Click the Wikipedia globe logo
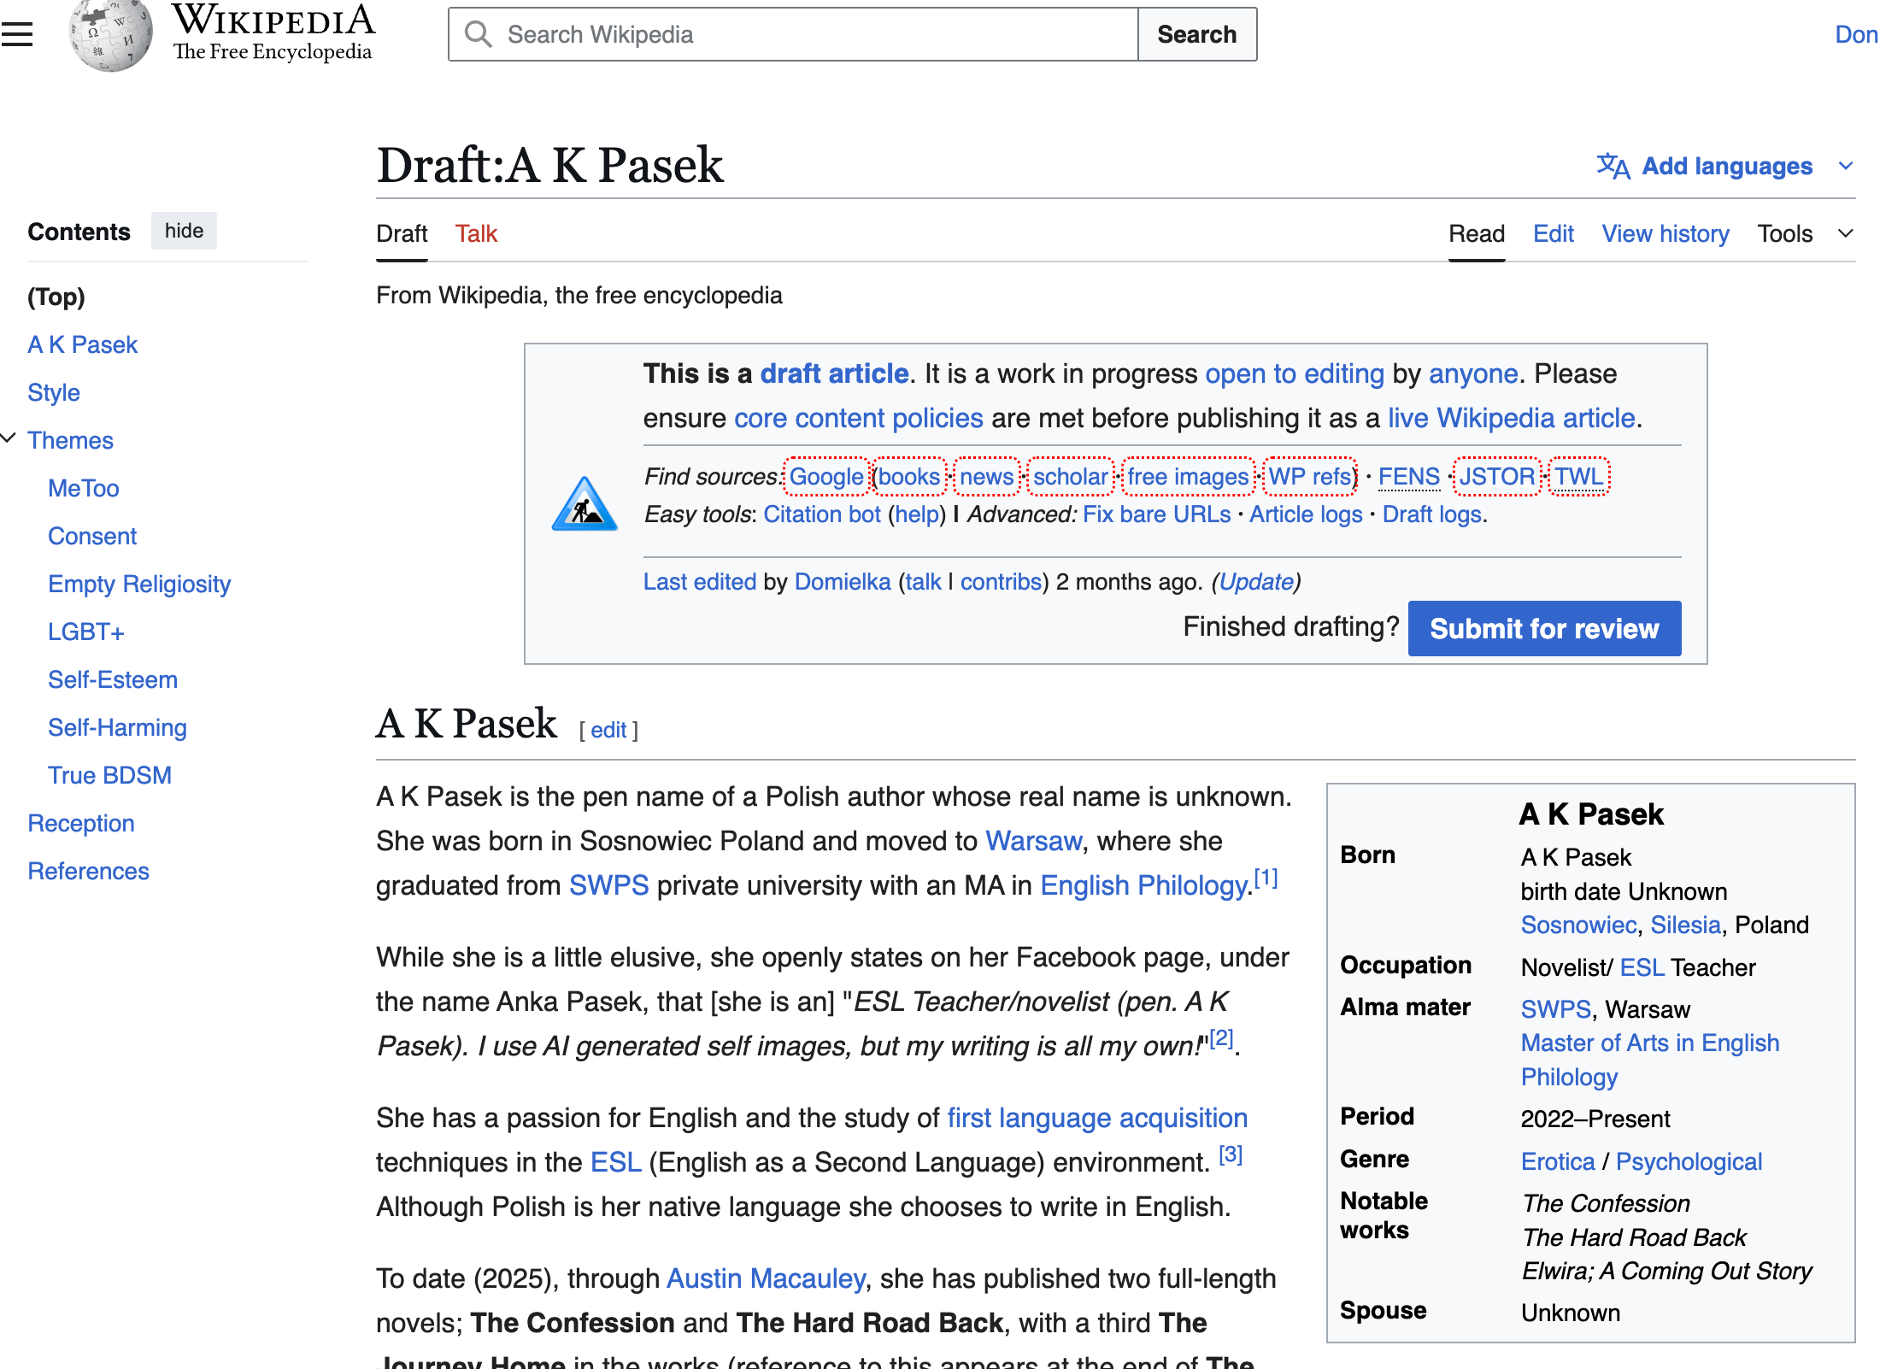 coord(110,35)
